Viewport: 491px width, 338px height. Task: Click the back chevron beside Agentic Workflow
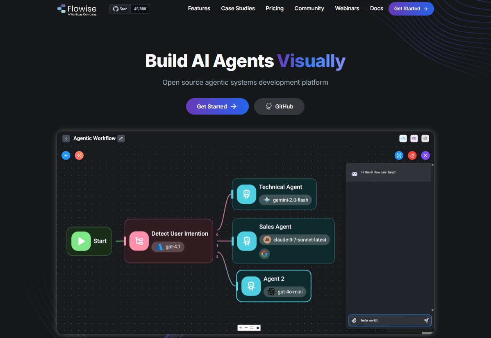coord(66,138)
